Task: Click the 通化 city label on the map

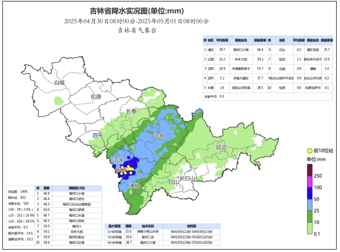Action: pyautogui.click(x=134, y=186)
